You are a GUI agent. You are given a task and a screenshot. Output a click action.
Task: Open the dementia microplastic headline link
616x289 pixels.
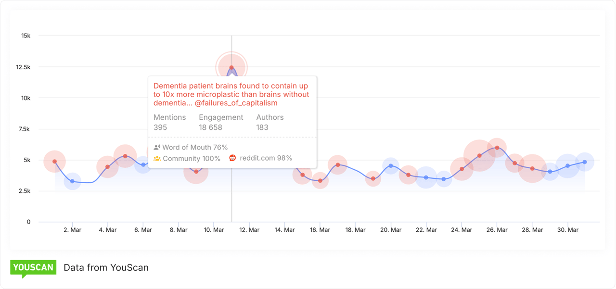point(231,94)
